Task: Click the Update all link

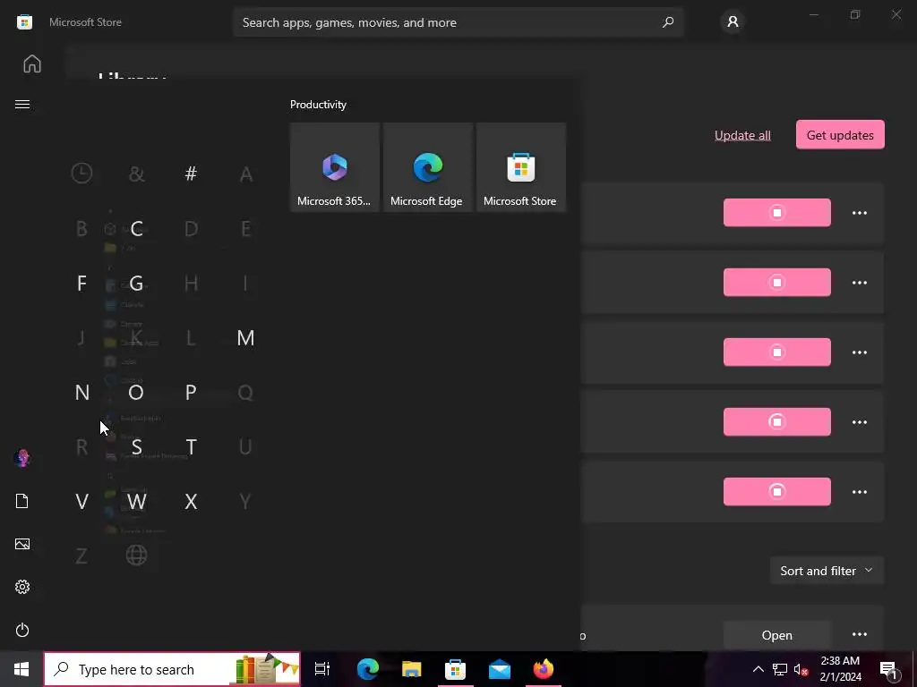Action: click(742, 135)
